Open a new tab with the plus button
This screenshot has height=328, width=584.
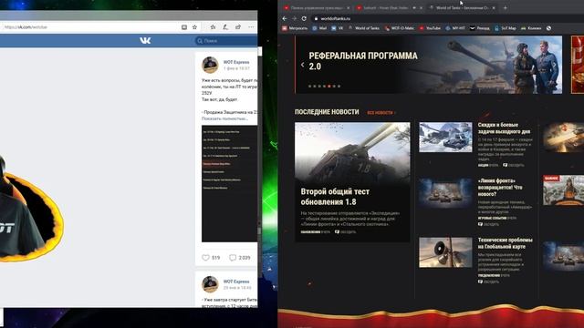(505, 7)
